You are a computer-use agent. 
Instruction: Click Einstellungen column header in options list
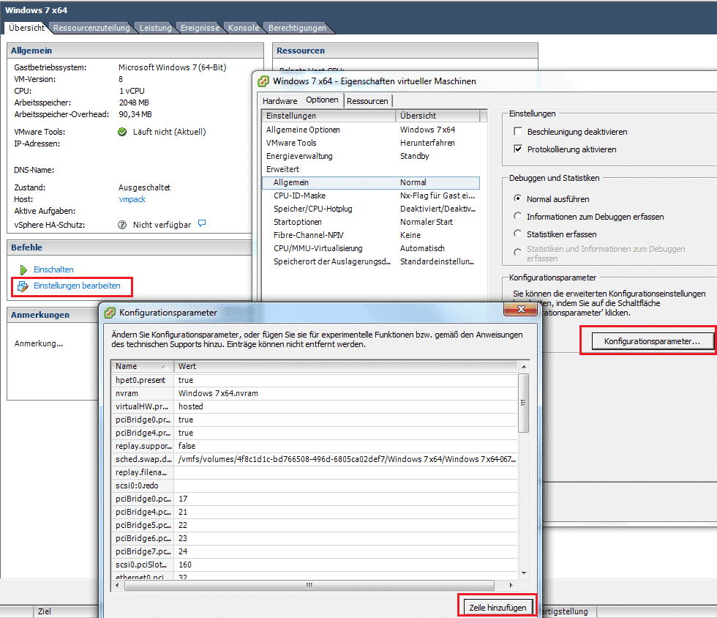click(x=329, y=116)
